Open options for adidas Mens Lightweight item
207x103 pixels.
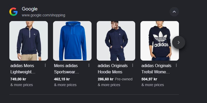45,65
